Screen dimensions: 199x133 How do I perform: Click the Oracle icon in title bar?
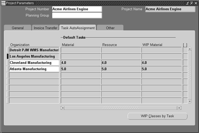coord(3,3)
